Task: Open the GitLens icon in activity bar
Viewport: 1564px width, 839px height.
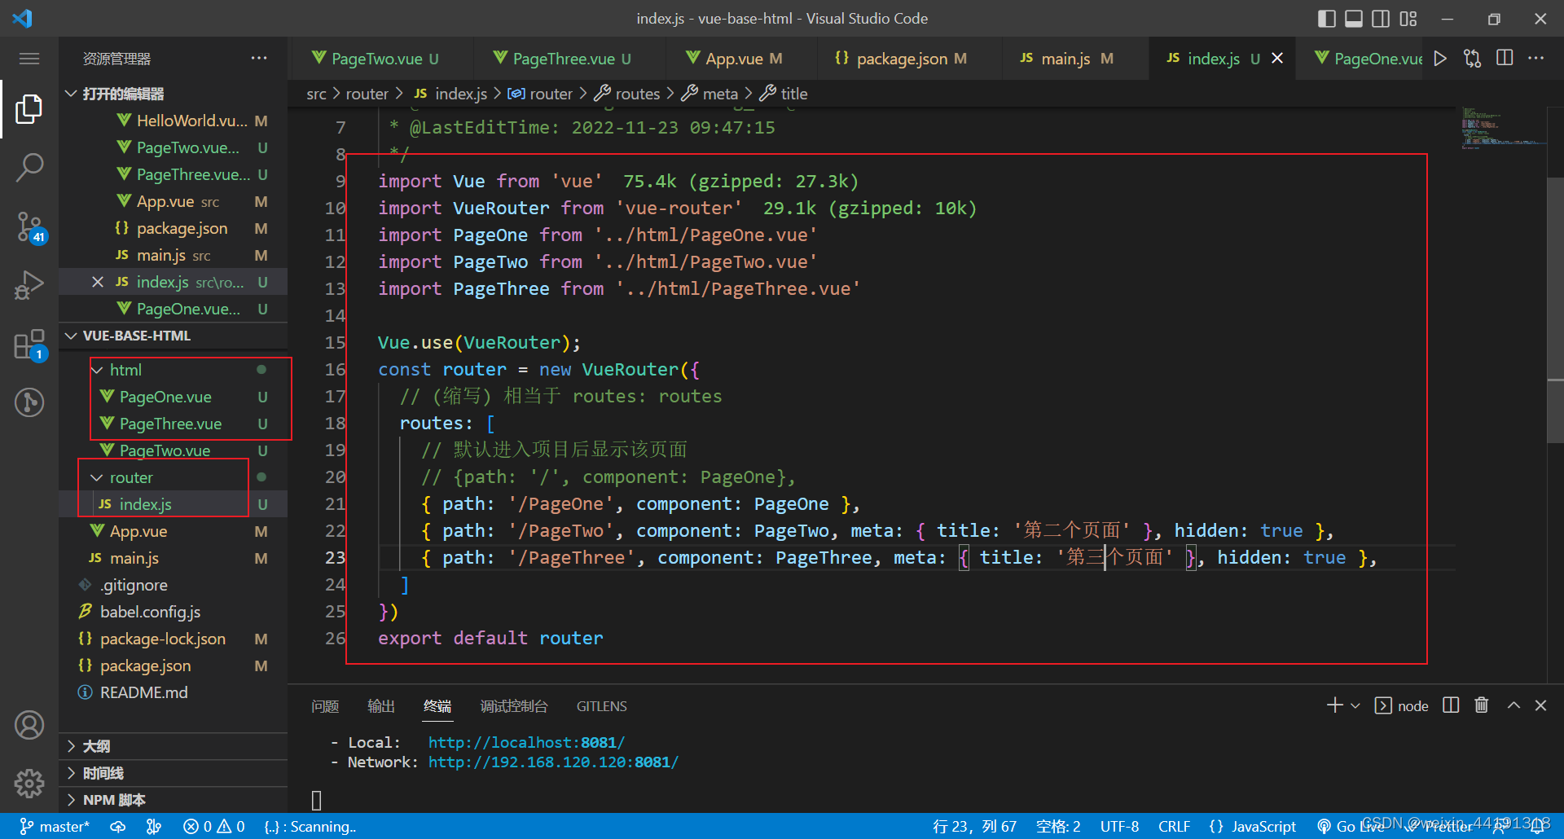Action: pyautogui.click(x=29, y=402)
